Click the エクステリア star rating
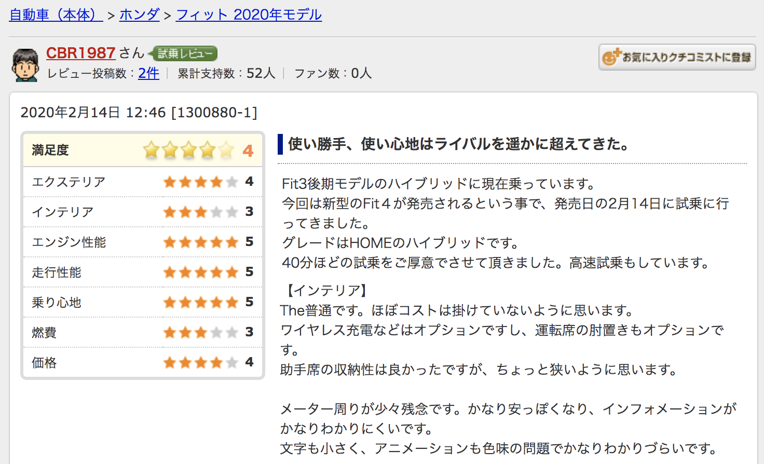The height and width of the screenshot is (464, 764). pyautogui.click(x=200, y=182)
